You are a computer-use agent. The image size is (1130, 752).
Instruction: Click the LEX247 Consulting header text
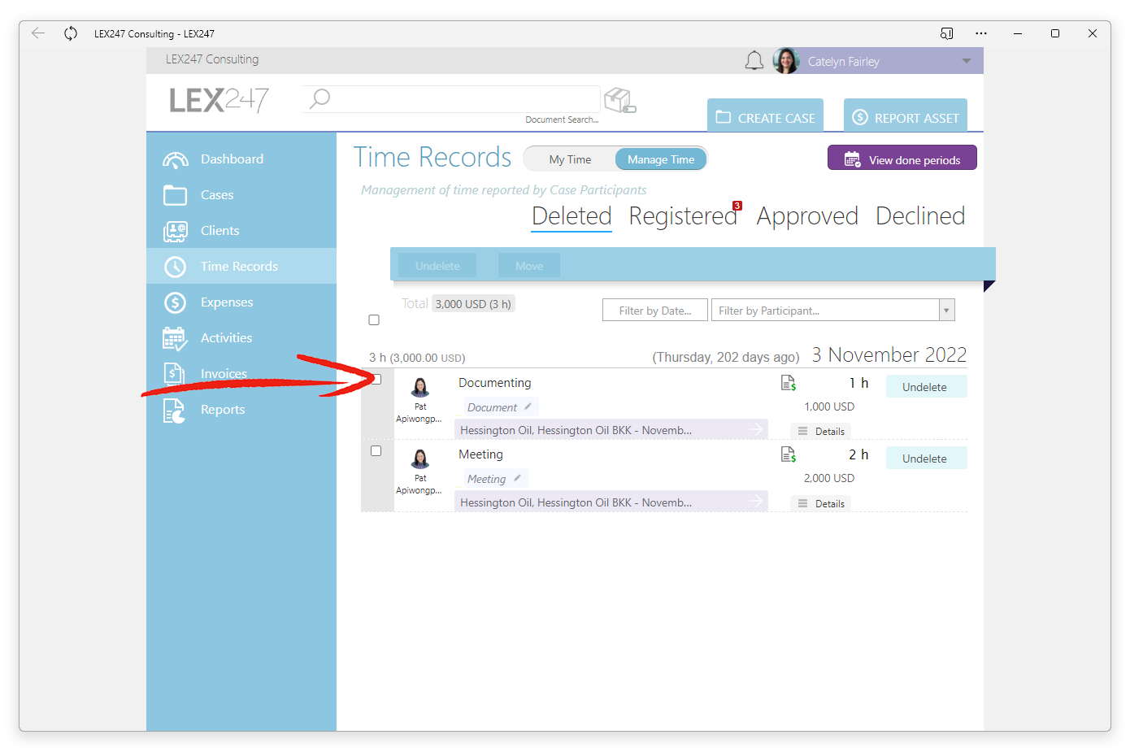point(212,59)
